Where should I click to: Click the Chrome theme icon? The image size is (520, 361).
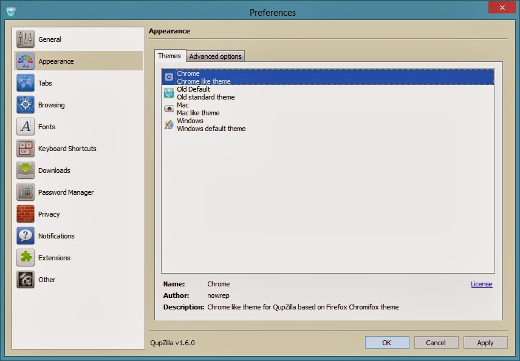(x=169, y=77)
